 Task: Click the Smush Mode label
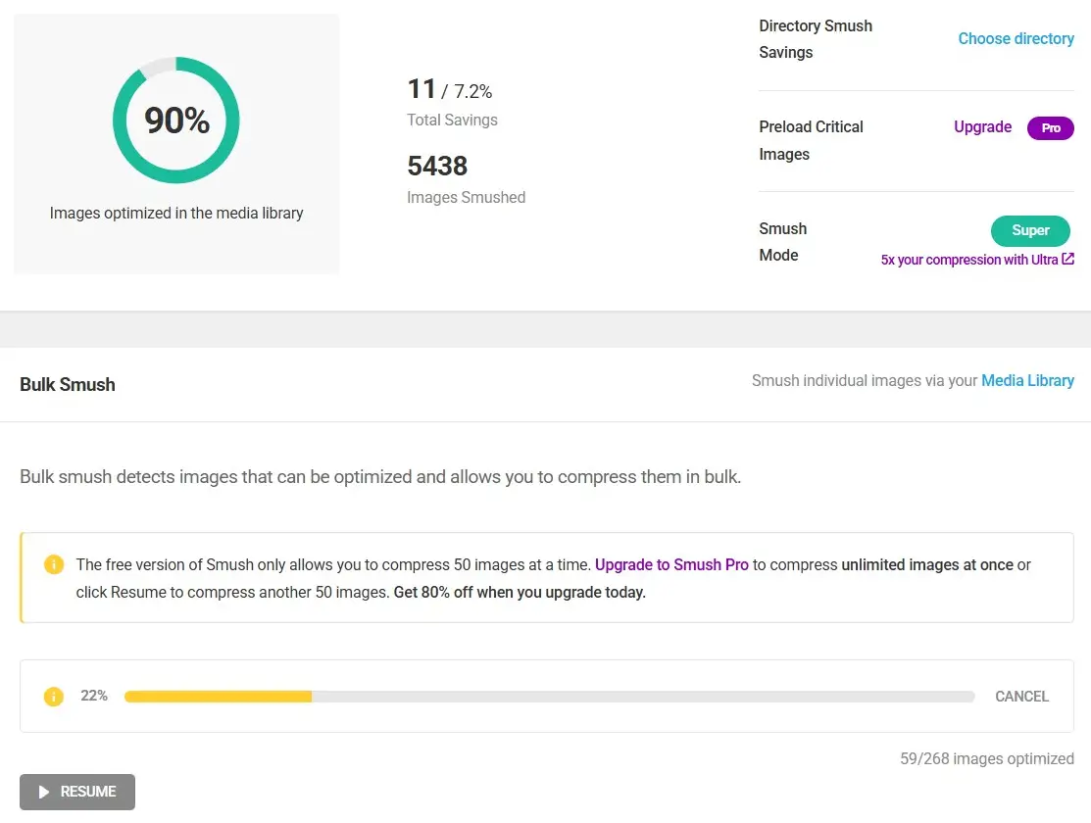pos(782,242)
